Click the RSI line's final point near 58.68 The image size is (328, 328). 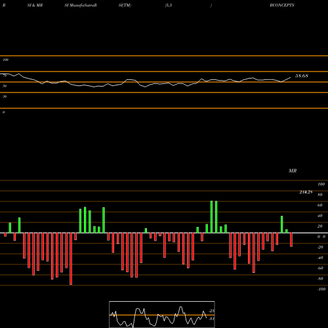point(291,77)
